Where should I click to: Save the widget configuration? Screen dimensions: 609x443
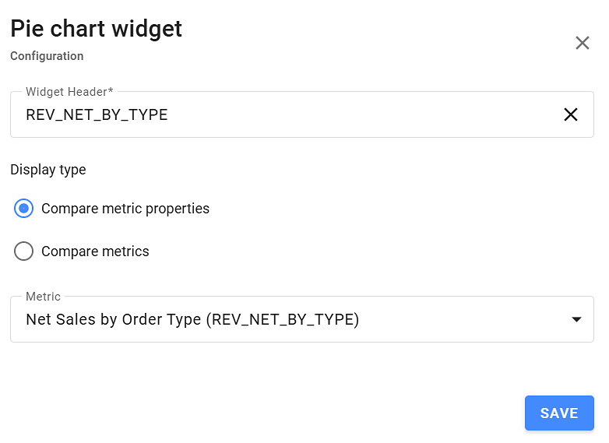click(x=559, y=413)
